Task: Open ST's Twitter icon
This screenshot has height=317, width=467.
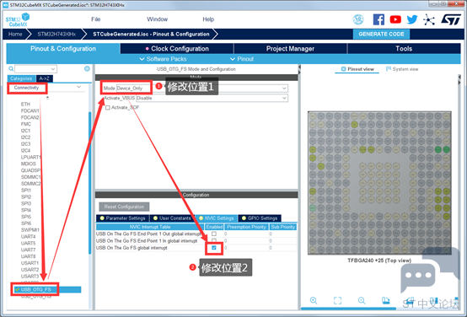Action: pyautogui.click(x=412, y=19)
